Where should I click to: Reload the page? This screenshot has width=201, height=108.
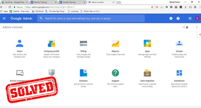(10, 7)
